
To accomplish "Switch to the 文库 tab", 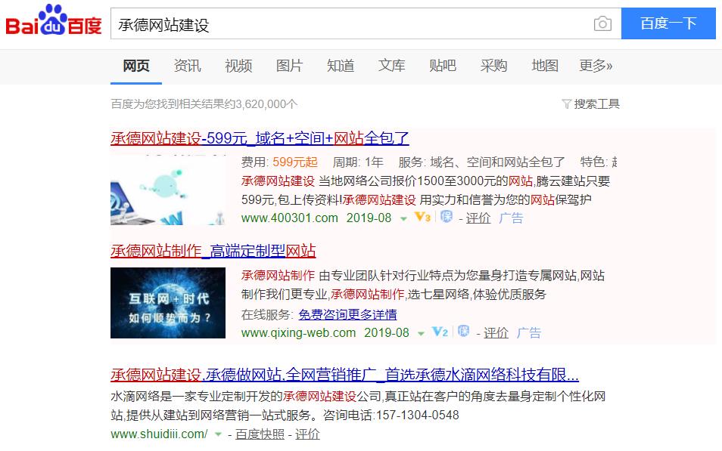I will (392, 66).
